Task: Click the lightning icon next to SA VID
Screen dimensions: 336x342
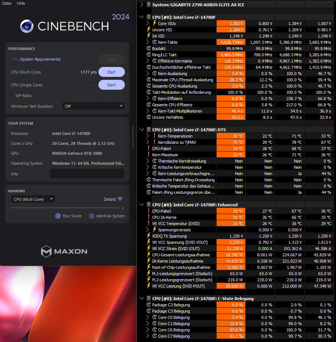Action: [148, 36]
